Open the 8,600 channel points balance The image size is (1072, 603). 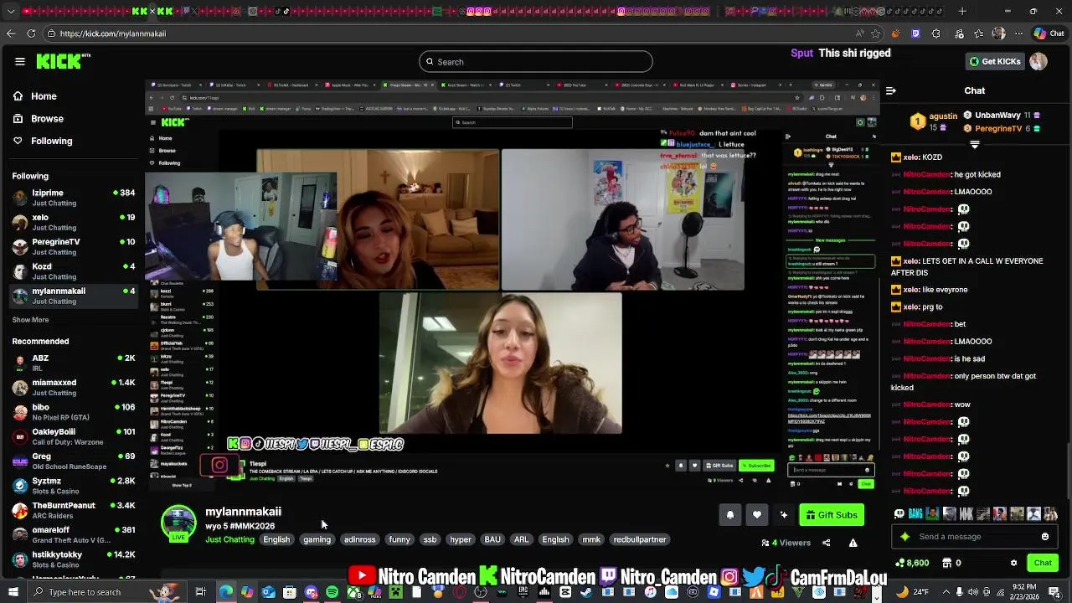[913, 563]
